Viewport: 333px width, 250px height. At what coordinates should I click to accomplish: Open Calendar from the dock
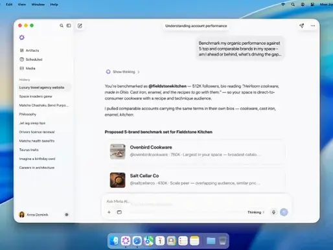(x=160, y=241)
